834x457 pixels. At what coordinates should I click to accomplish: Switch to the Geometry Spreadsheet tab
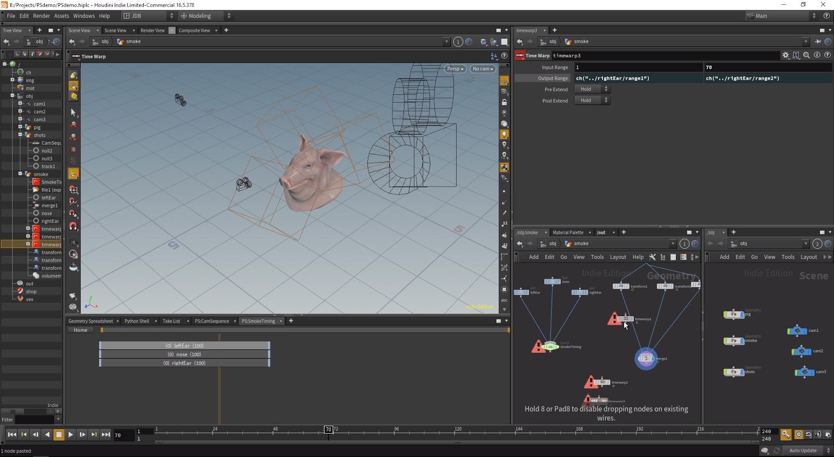[91, 321]
